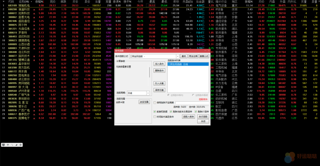Sort by the 地区 column header
This screenshot has height=166, width=320.
coord(234,2)
